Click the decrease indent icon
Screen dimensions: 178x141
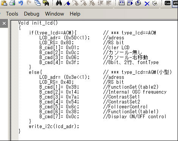coord(109,3)
